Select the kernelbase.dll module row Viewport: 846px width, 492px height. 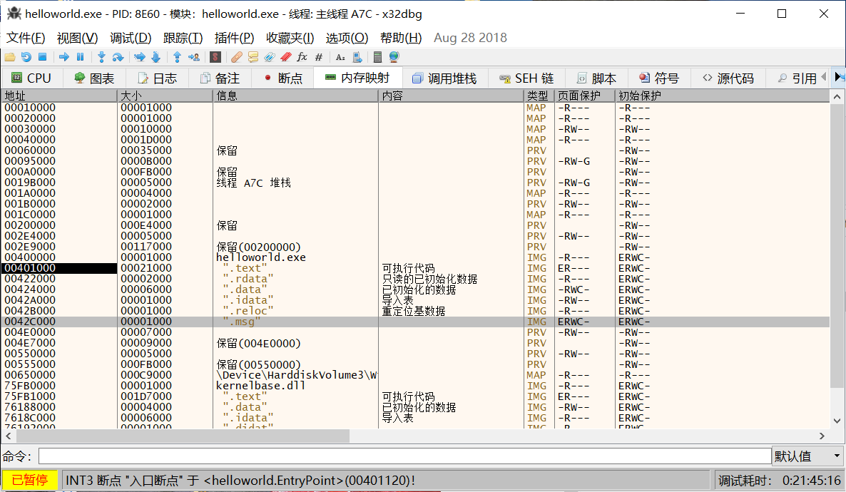[415, 386]
